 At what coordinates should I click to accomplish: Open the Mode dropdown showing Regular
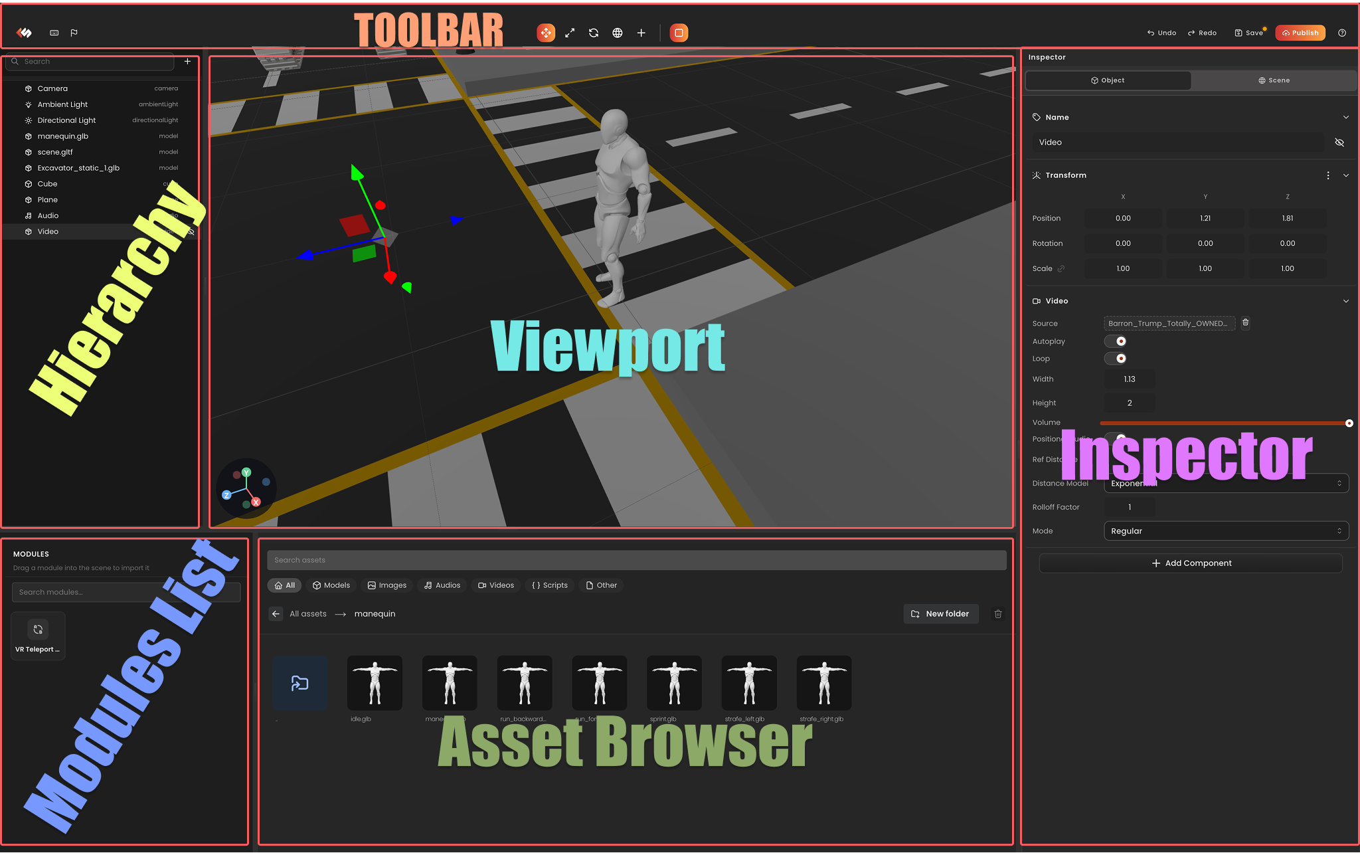coord(1225,531)
